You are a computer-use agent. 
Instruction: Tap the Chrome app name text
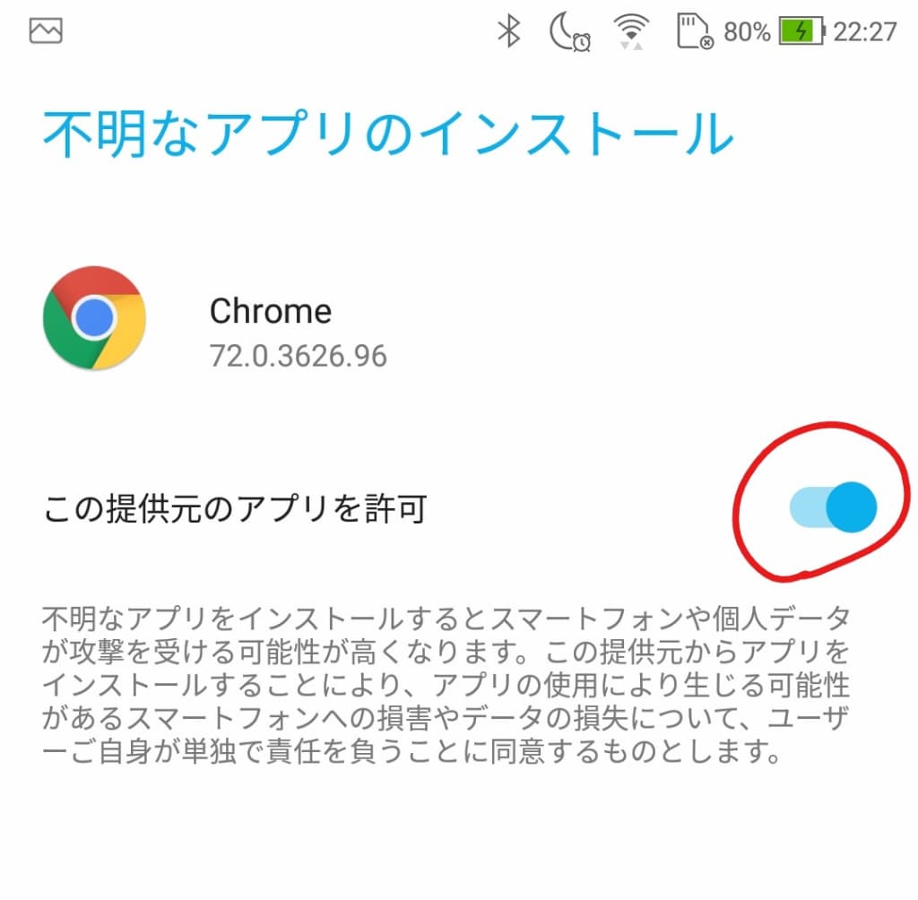click(x=271, y=311)
